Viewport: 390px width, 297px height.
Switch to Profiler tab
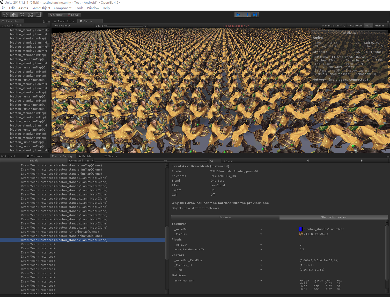click(x=86, y=156)
